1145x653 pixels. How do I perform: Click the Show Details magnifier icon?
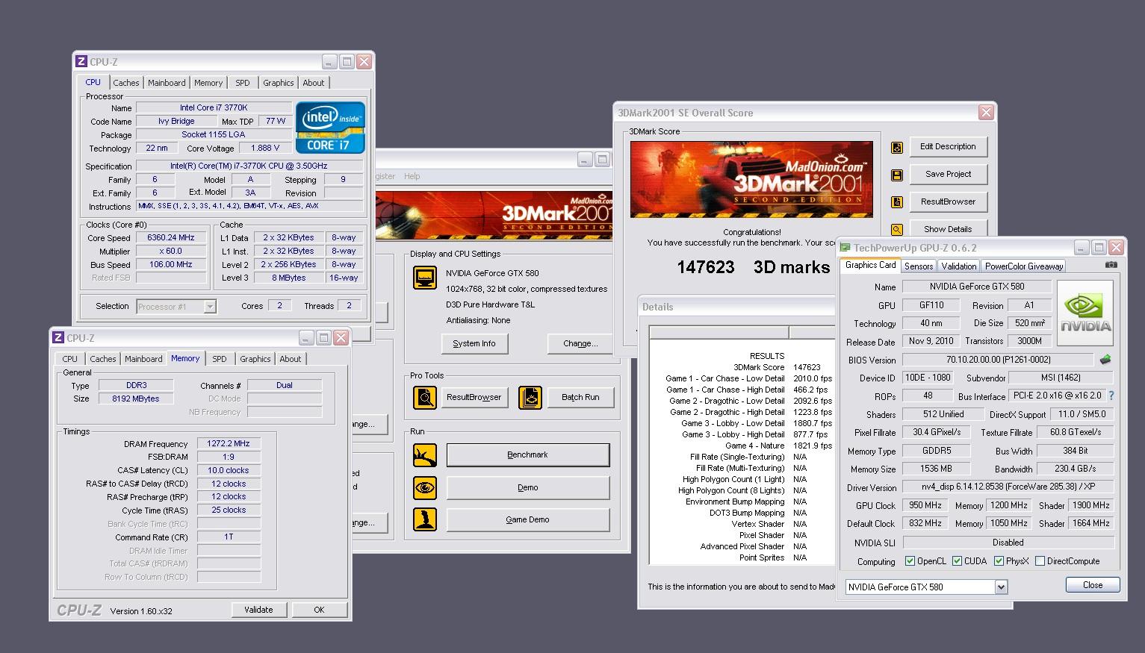pos(897,230)
